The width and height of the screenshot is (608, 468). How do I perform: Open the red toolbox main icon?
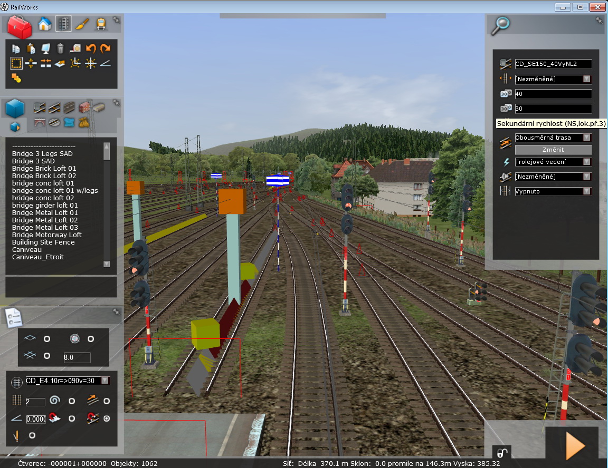(x=19, y=26)
